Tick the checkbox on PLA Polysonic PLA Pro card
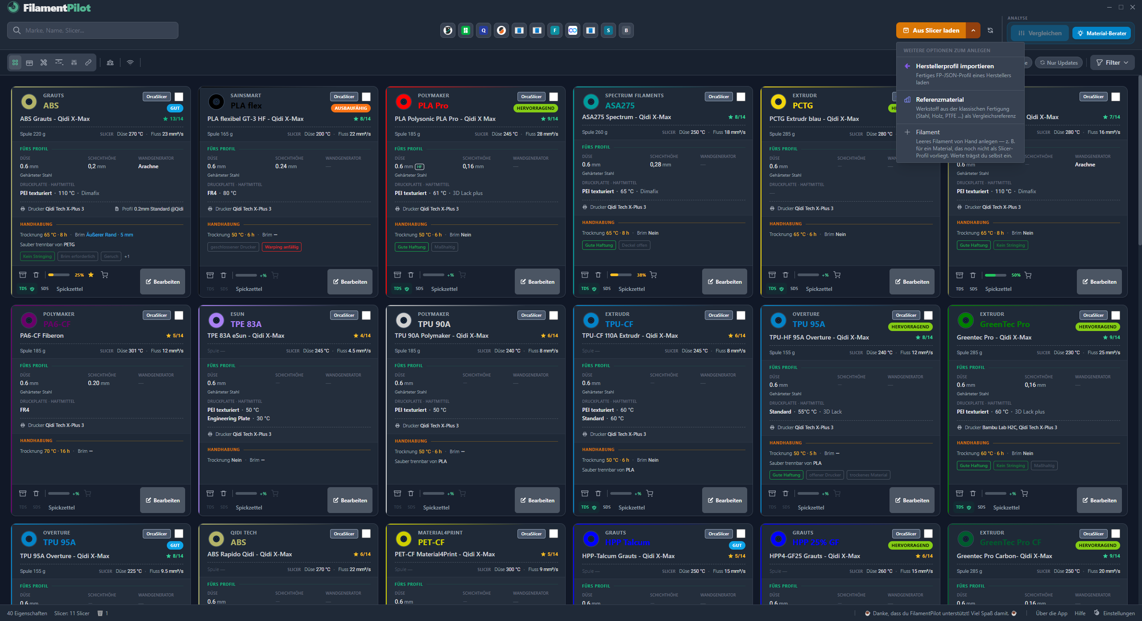 coord(554,97)
